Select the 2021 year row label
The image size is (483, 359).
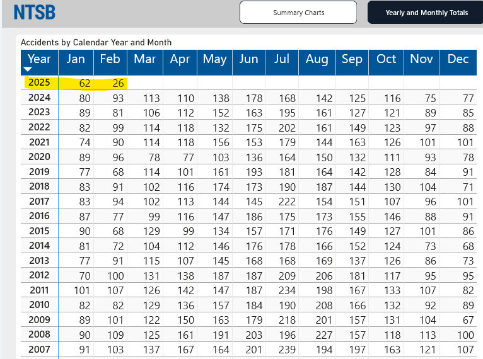[39, 142]
